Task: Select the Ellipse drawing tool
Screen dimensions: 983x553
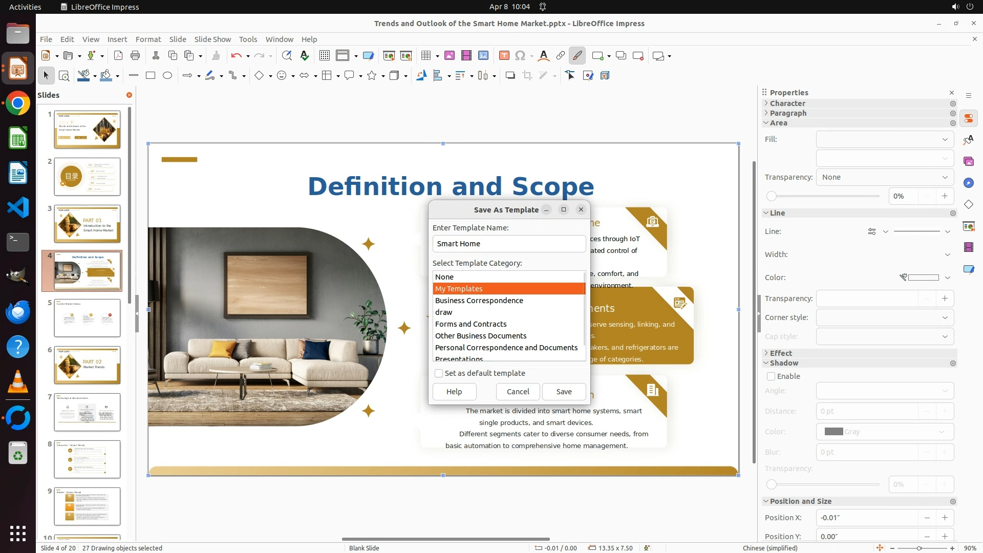Action: point(167,76)
